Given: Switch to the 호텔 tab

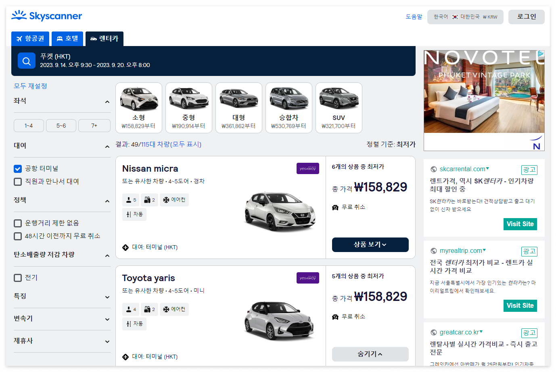Looking at the screenshot, I should click(67, 39).
